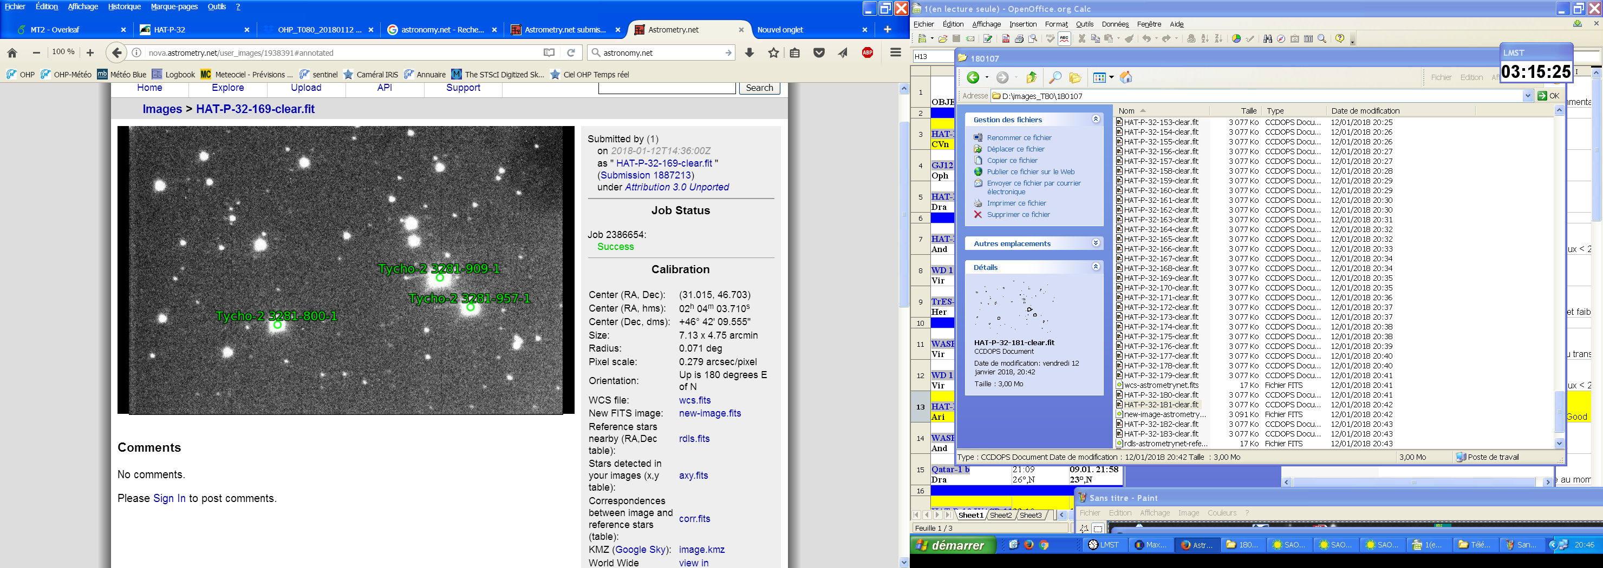Screen dimensions: 1603x568
Task: Open the Explorer address bar dropdown
Action: click(1527, 96)
